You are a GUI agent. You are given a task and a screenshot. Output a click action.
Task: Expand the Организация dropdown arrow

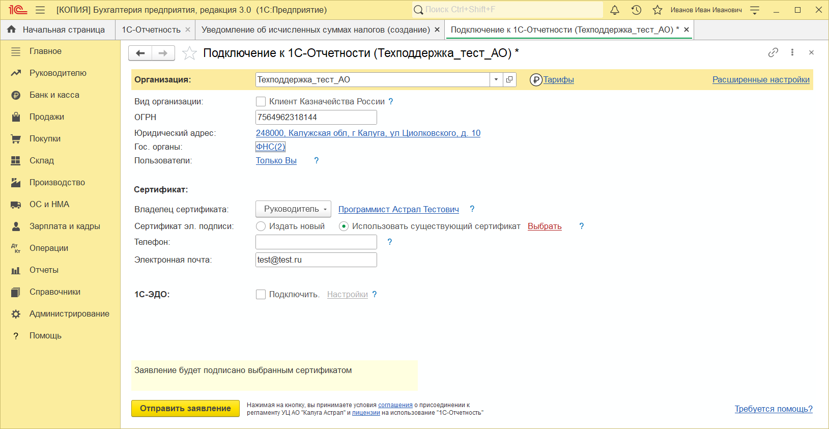click(496, 79)
